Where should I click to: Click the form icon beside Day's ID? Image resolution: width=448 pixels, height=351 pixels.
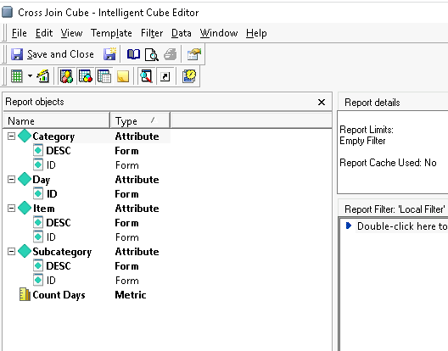point(38,193)
